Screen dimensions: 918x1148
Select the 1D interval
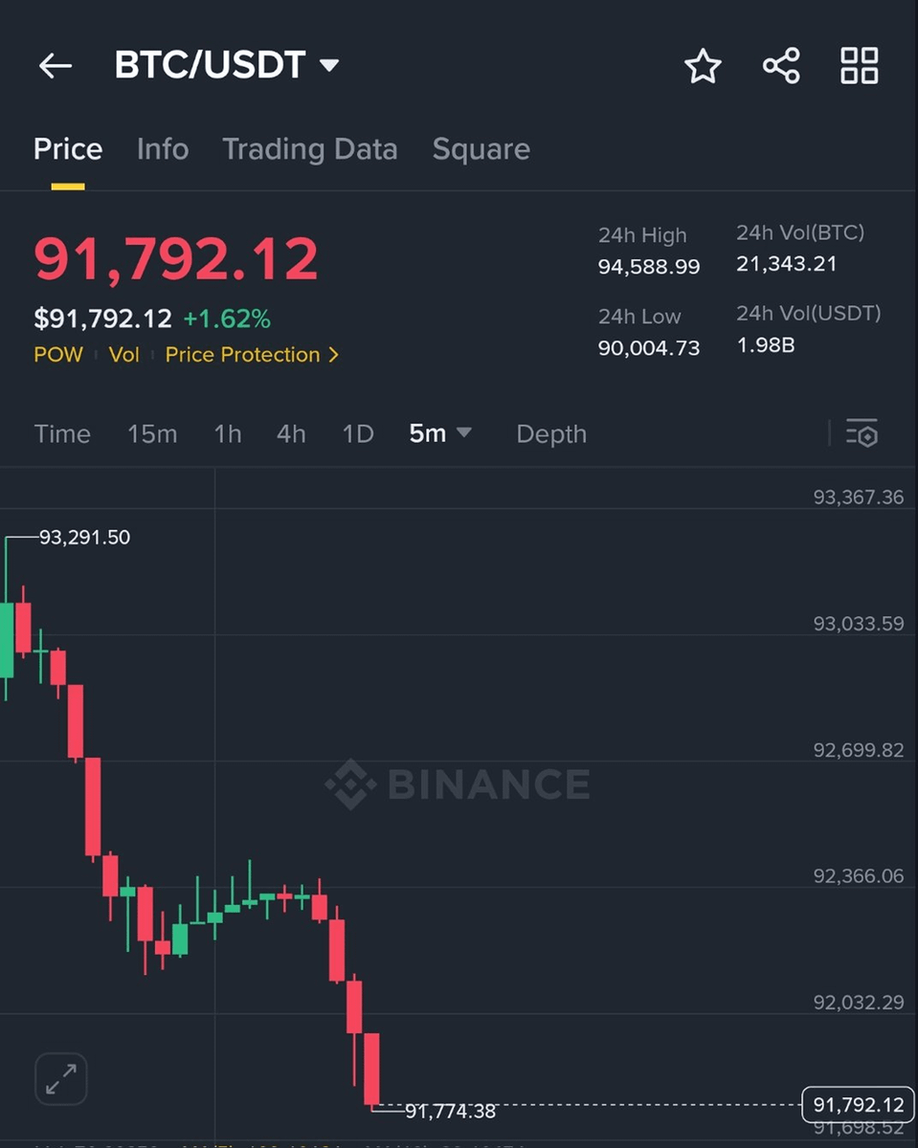[358, 433]
